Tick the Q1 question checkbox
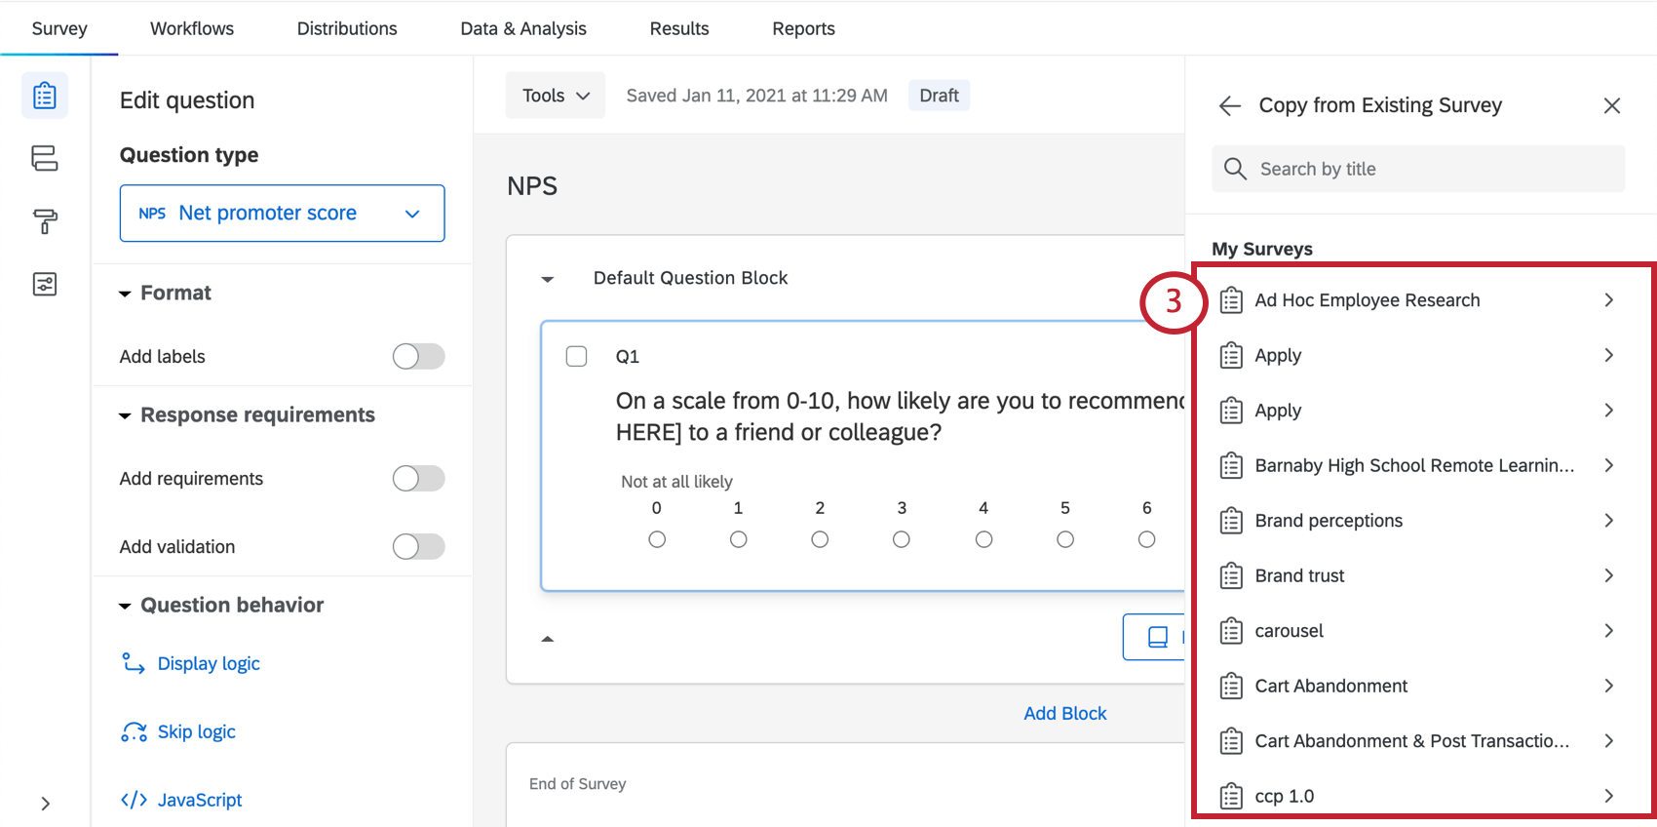The height and width of the screenshot is (827, 1657). [x=577, y=356]
